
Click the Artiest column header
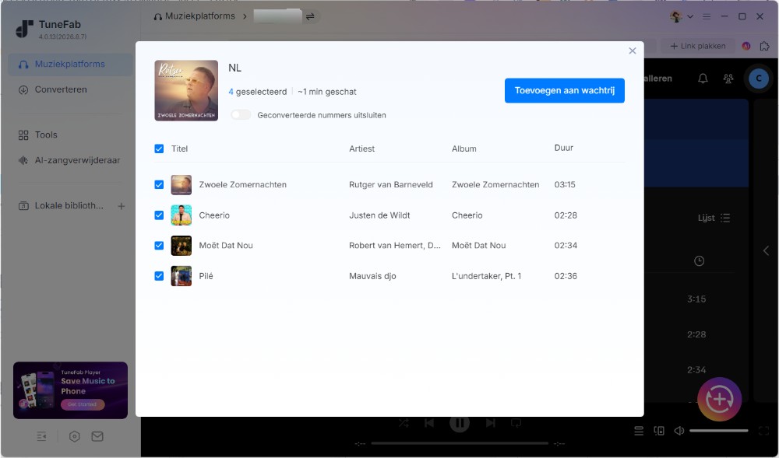(361, 149)
